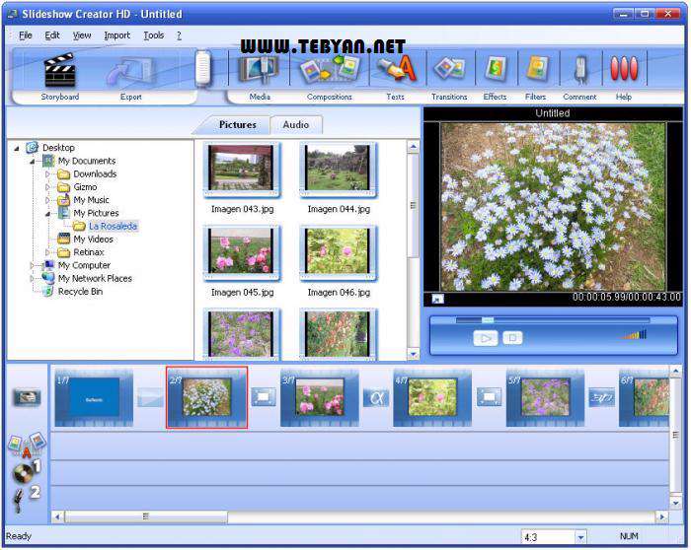Screen dimensions: 691x550
Task: Click the Export toolbar icon
Action: (130, 70)
